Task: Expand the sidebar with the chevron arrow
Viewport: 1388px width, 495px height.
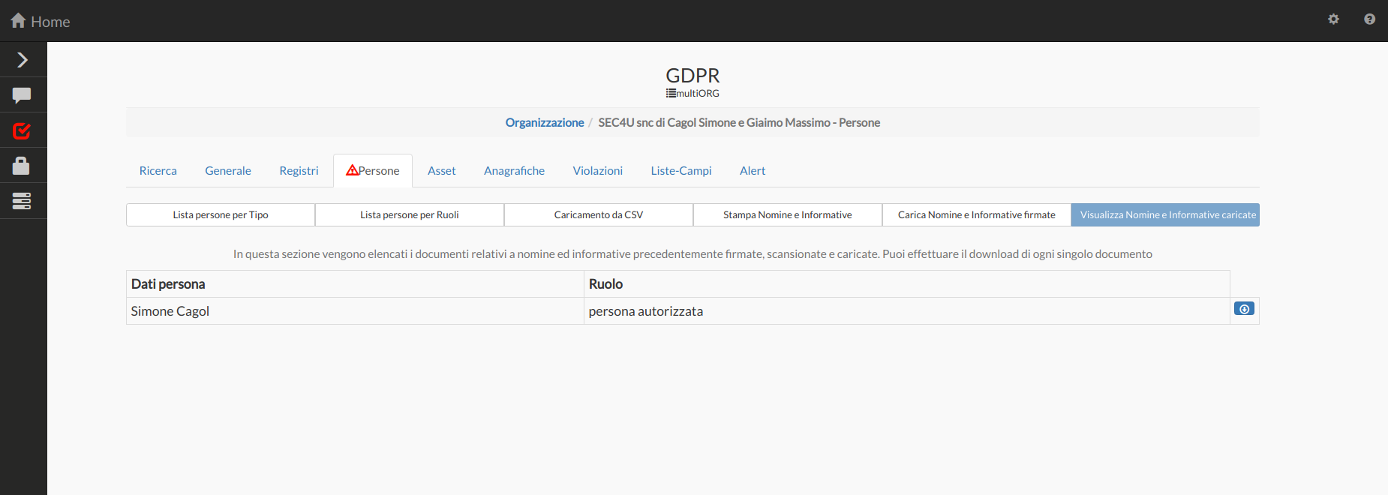Action: (x=23, y=60)
